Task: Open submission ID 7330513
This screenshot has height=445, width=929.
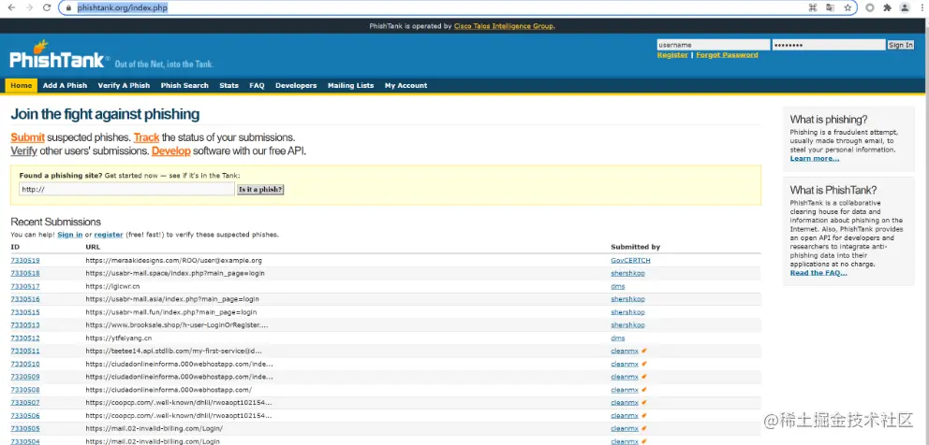Action: [25, 325]
